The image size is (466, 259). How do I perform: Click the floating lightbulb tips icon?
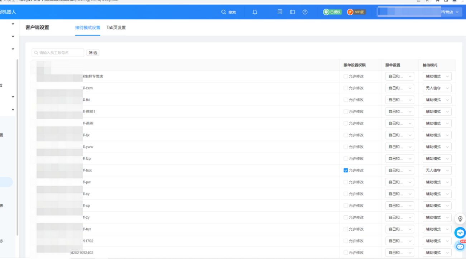pos(460,219)
